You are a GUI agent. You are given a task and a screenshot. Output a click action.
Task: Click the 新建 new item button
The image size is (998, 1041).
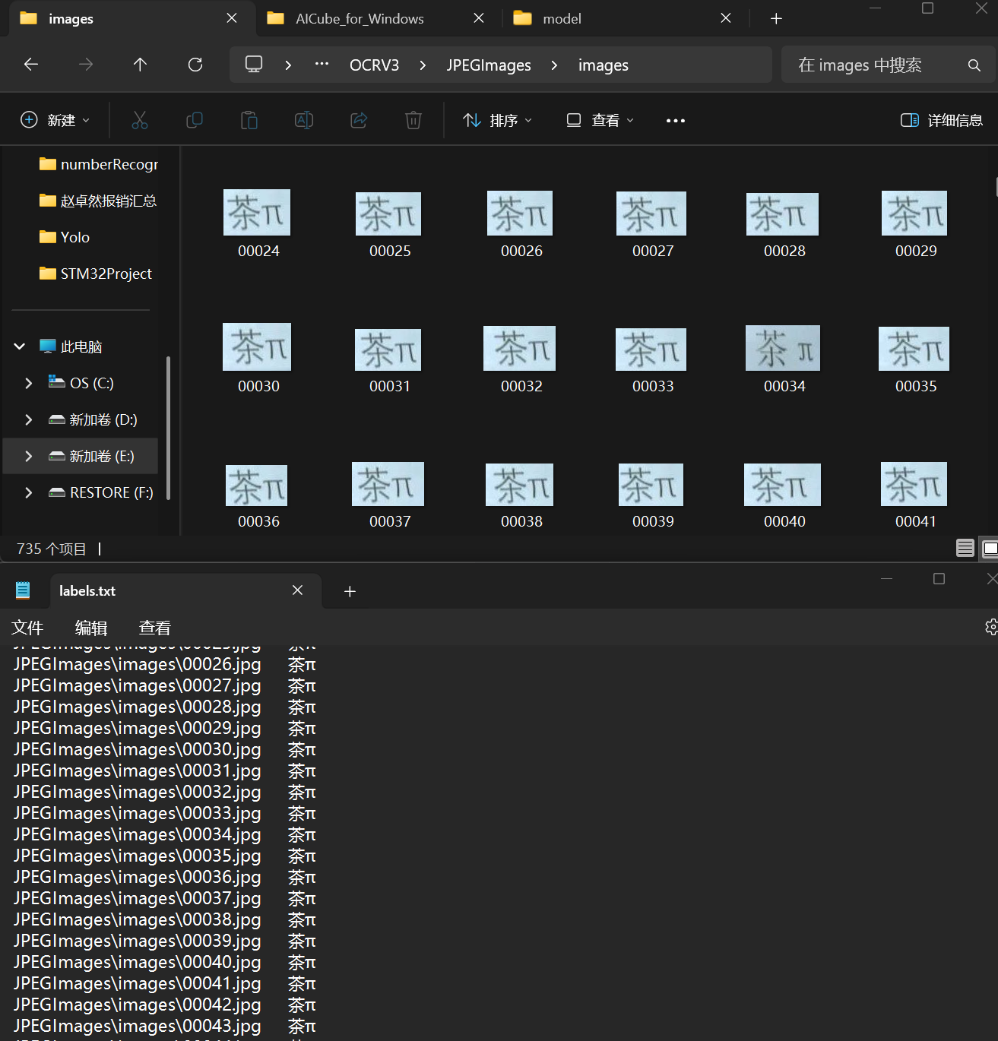click(55, 120)
